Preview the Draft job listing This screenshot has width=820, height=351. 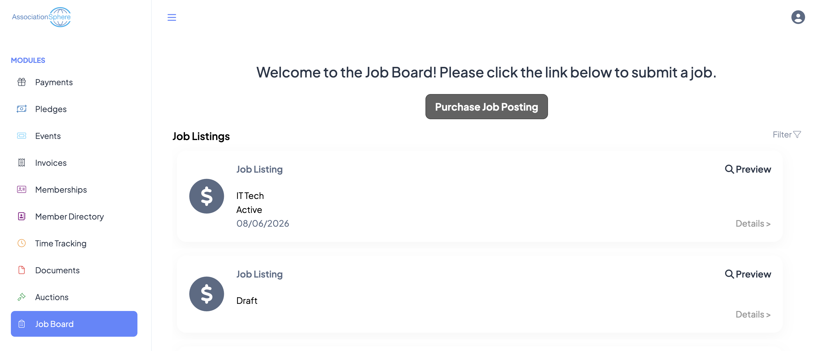tap(748, 274)
